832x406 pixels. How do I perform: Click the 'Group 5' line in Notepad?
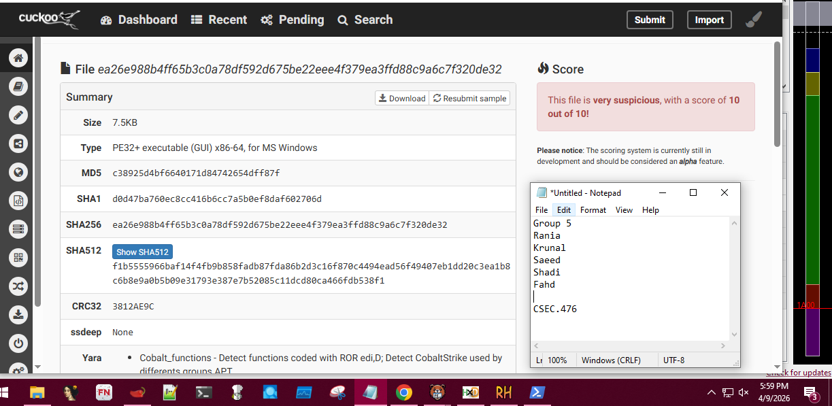point(552,223)
